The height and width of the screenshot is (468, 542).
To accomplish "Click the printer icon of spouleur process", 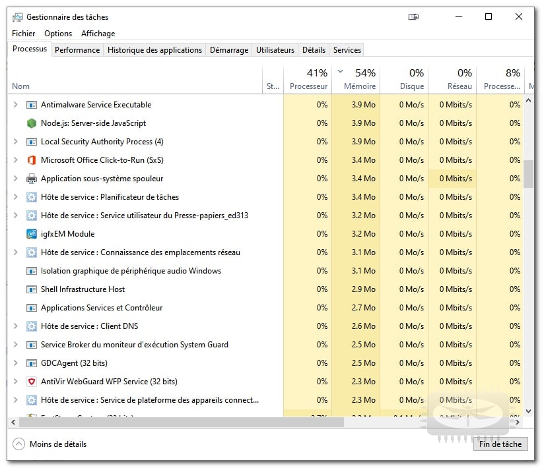I will (32, 179).
